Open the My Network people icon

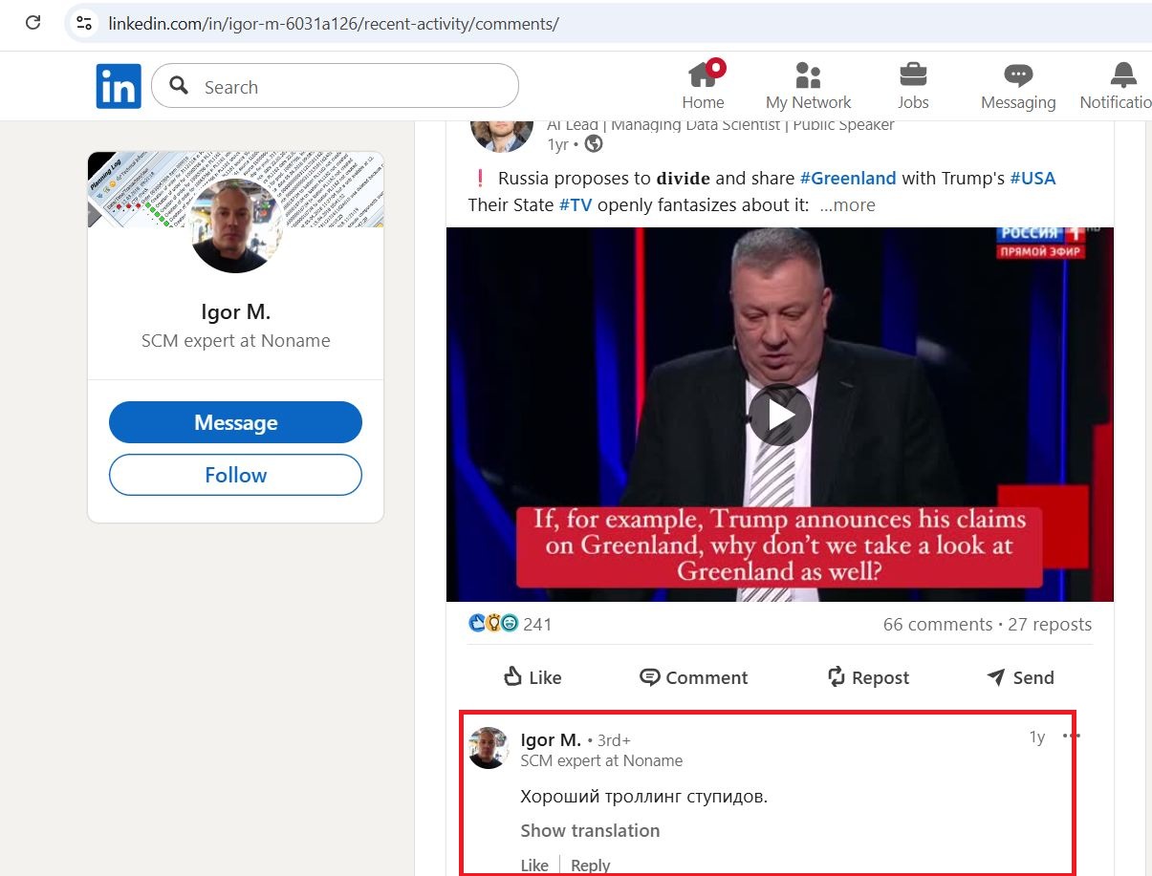click(x=808, y=74)
